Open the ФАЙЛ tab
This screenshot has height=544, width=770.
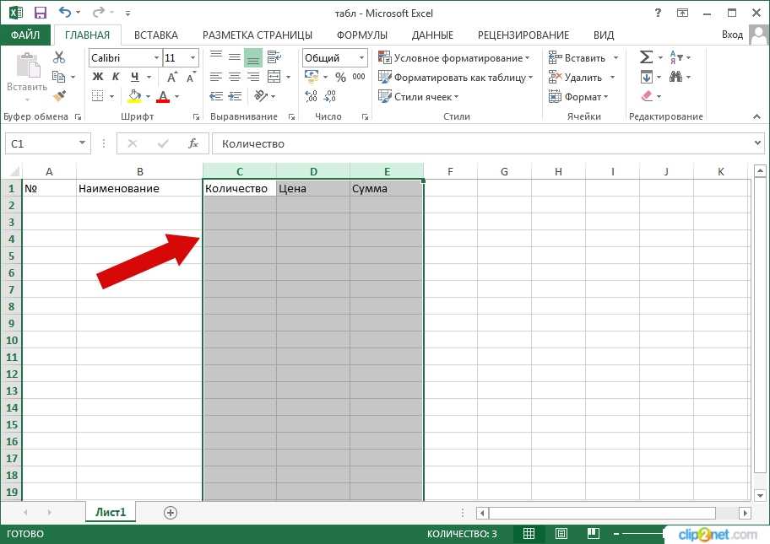(25, 35)
